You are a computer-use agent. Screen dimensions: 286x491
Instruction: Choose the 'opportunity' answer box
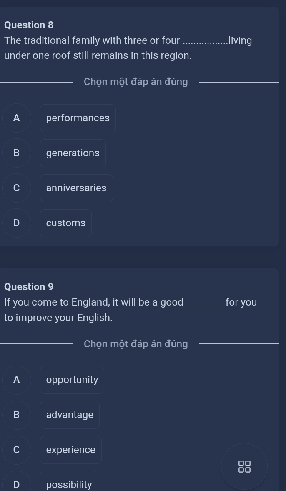[72, 380]
